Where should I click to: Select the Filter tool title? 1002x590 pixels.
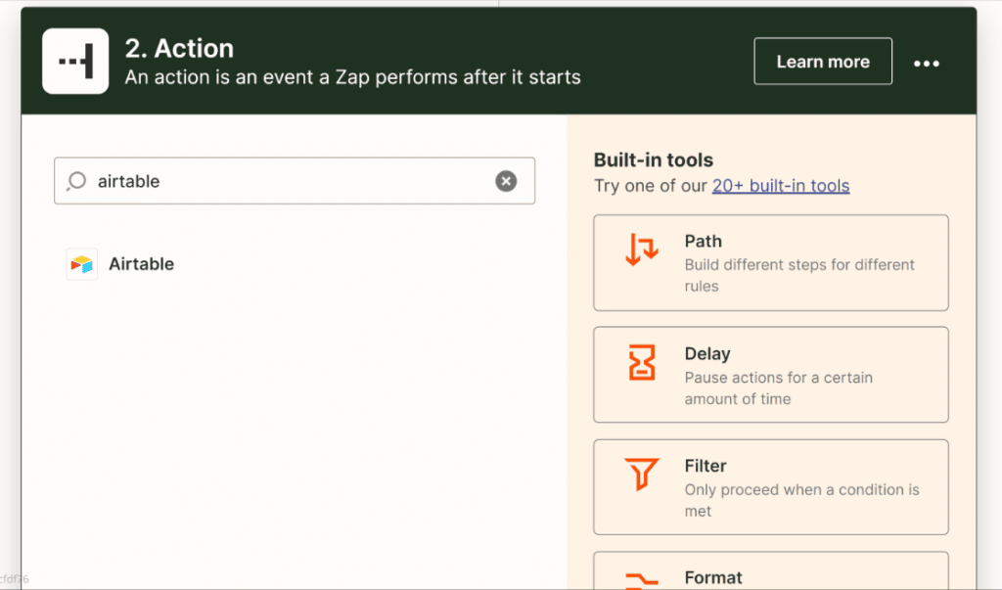tap(706, 467)
